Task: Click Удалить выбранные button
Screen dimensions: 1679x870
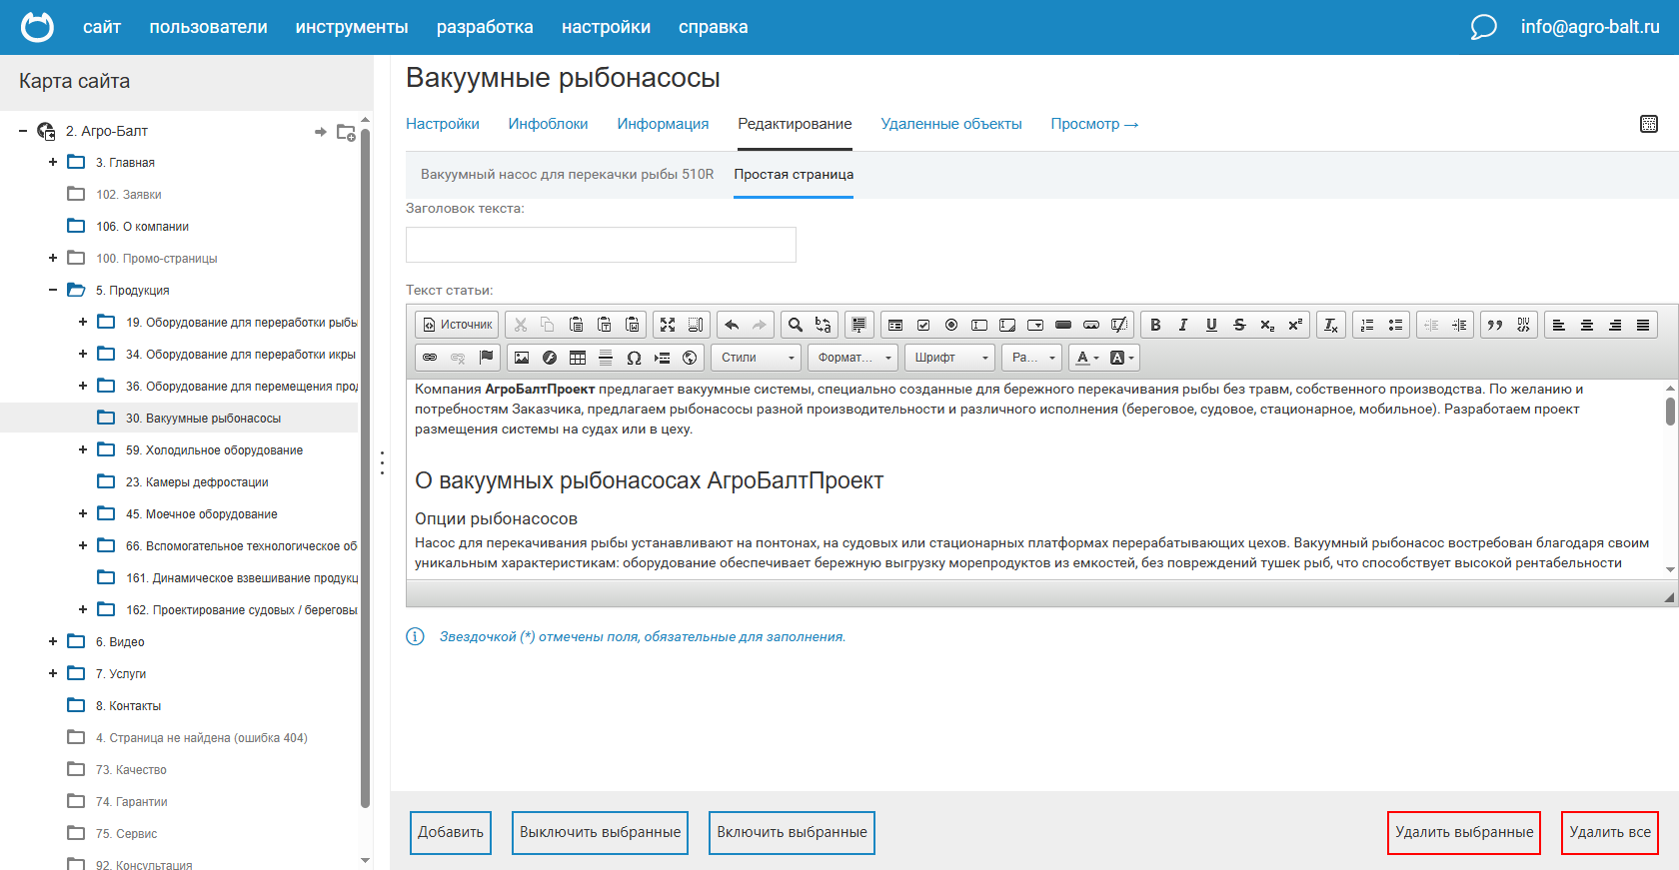Action: pos(1464,833)
